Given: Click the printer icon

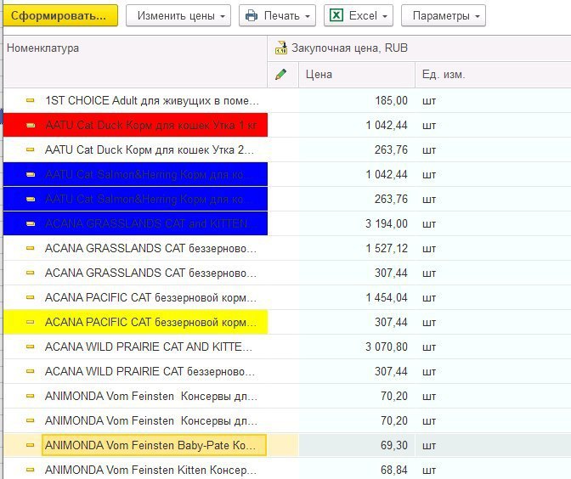Looking at the screenshot, I should [x=252, y=15].
